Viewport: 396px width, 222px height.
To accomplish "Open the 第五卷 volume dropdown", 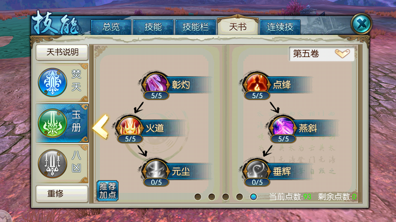I will click(321, 53).
